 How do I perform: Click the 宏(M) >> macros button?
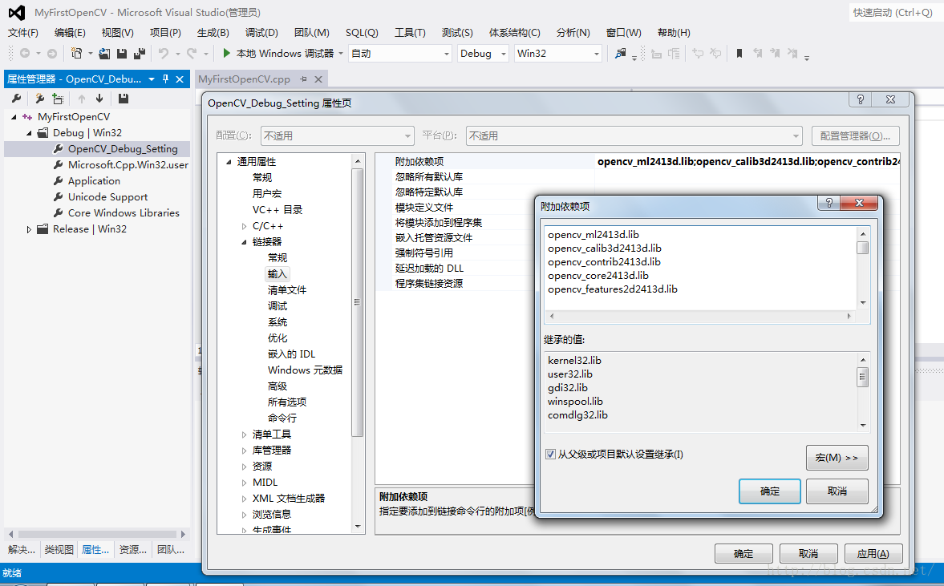[837, 457]
